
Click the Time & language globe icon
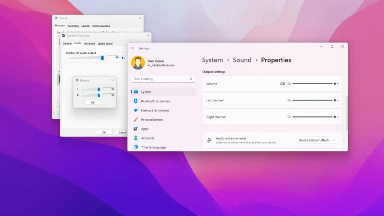point(136,147)
